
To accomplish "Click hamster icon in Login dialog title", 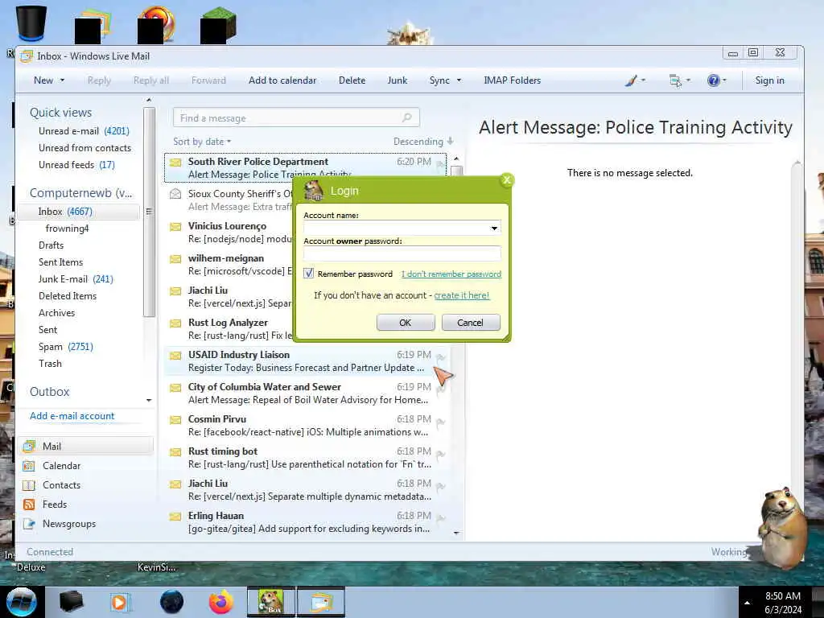I will (x=315, y=190).
